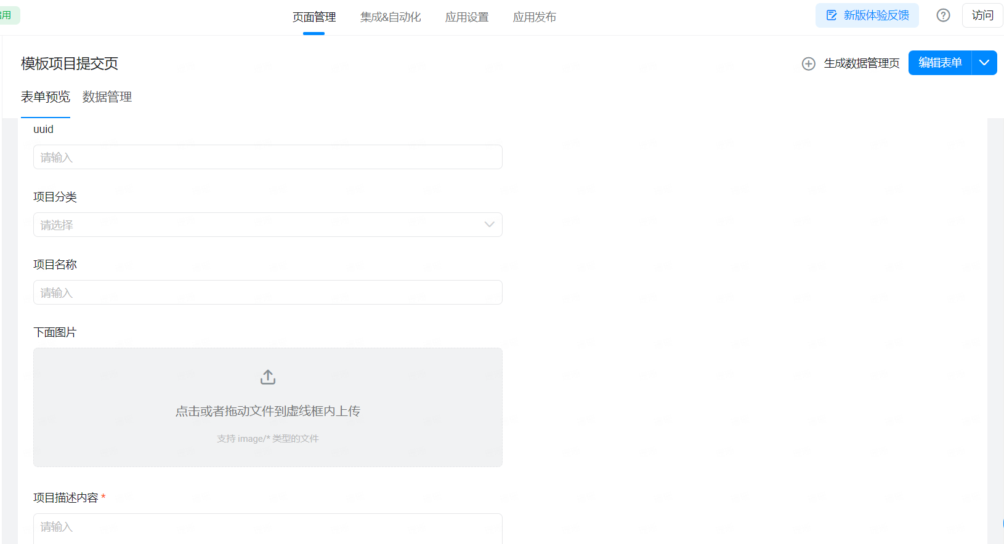Open the 编辑表单 dropdown arrow
Image resolution: width=1004 pixels, height=544 pixels.
coord(984,63)
